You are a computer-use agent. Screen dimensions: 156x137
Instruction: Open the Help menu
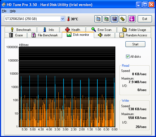click(13, 11)
